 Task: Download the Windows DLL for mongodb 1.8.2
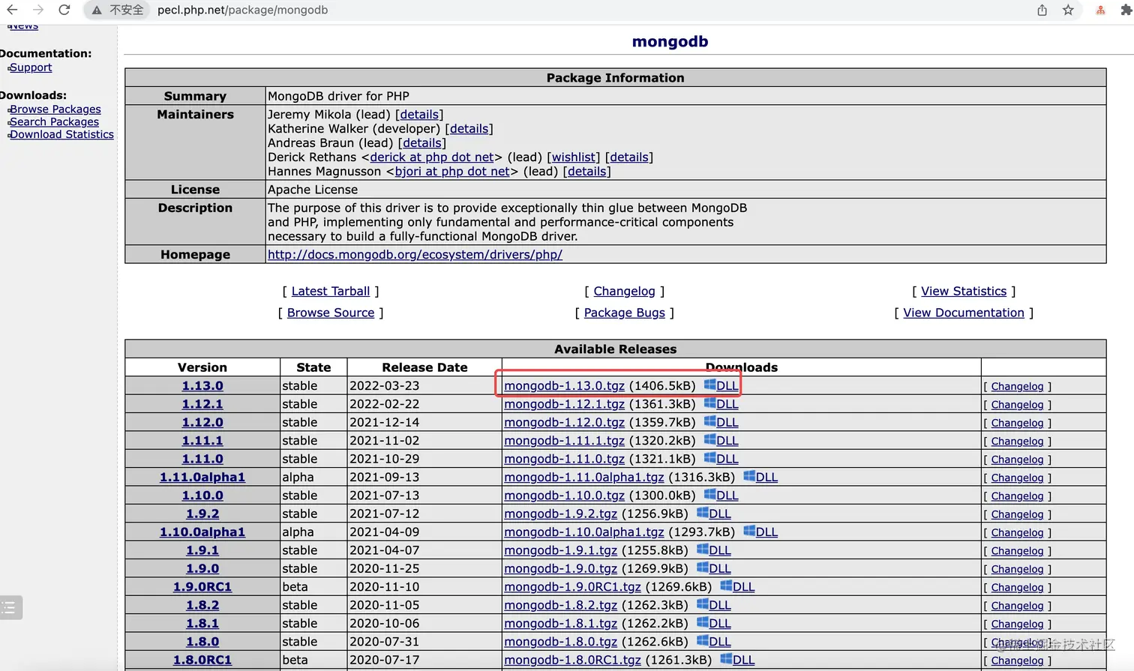[713, 605]
